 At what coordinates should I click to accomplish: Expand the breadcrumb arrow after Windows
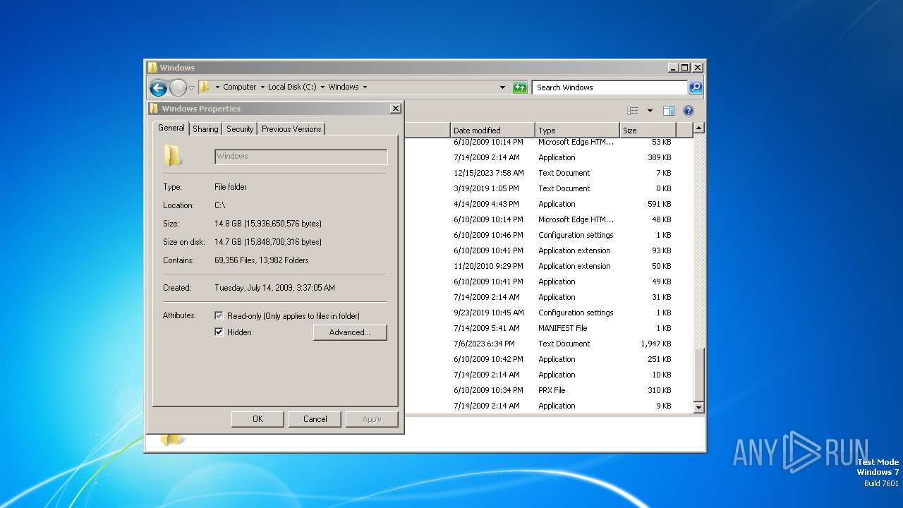click(365, 87)
